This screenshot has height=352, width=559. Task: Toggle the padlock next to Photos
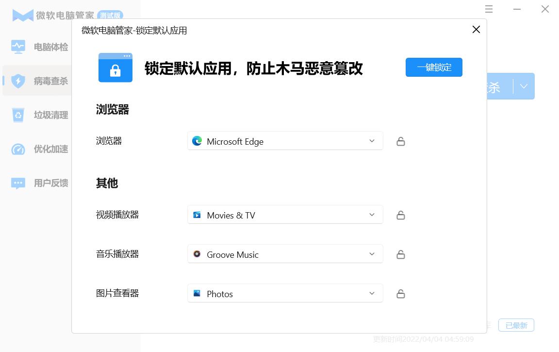(x=400, y=293)
